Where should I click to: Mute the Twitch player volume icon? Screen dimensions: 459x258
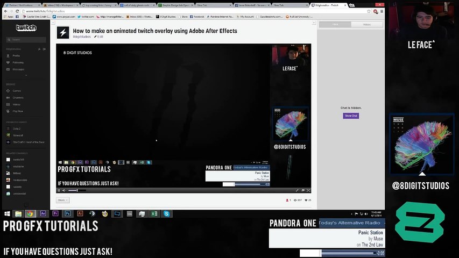point(64,190)
